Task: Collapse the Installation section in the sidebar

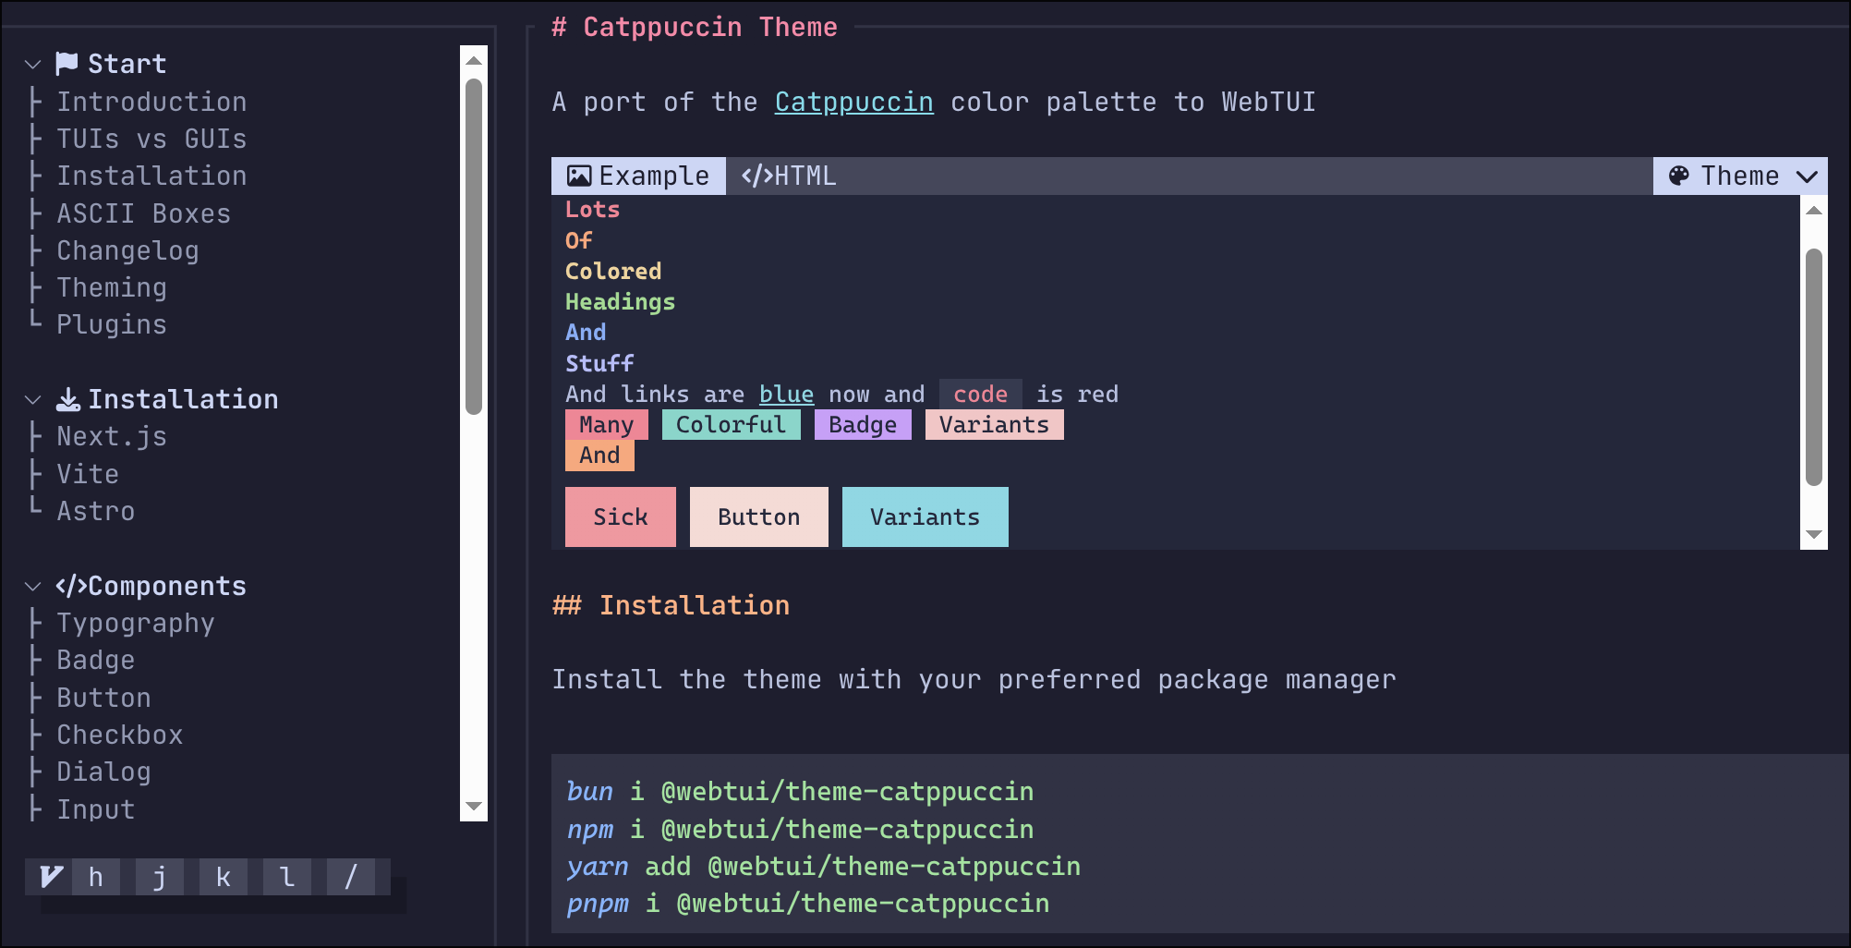Action: pos(32,398)
